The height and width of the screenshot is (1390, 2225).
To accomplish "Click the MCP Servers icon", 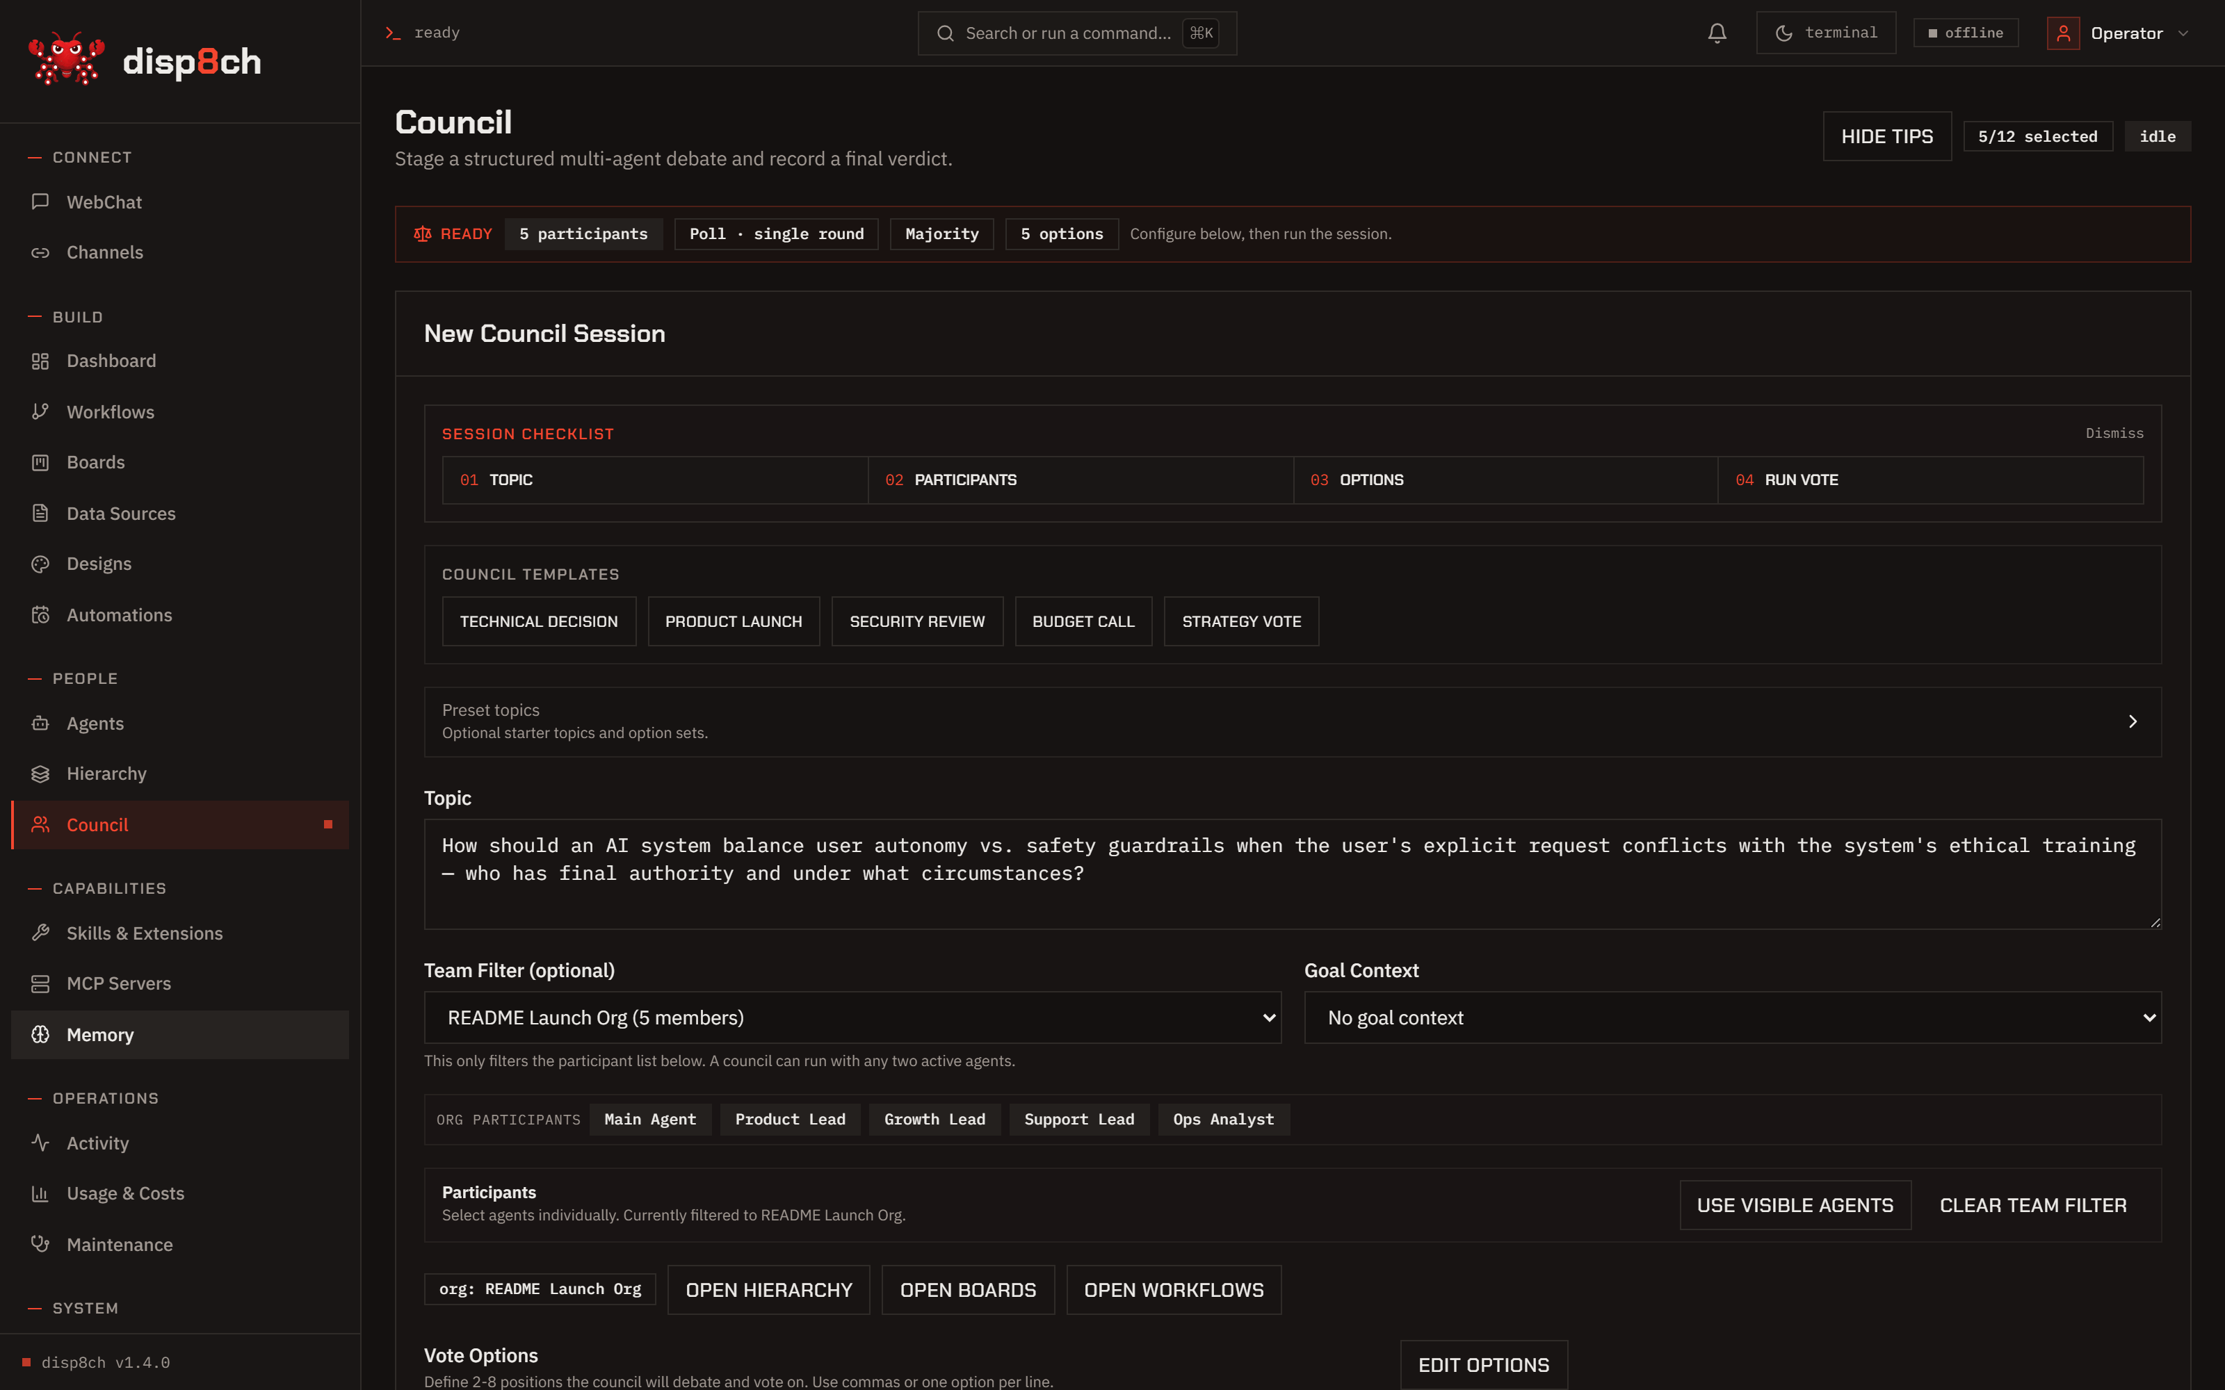I will click(x=40, y=983).
